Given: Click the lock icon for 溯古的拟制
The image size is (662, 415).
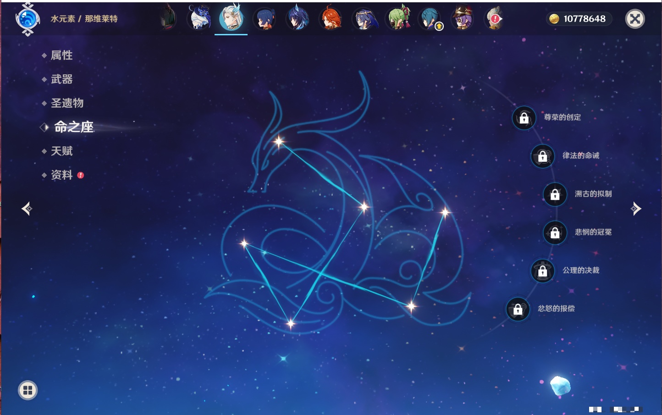Looking at the screenshot, I should (555, 194).
